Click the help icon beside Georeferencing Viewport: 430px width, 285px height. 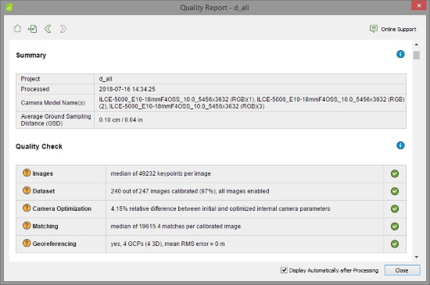(27, 243)
